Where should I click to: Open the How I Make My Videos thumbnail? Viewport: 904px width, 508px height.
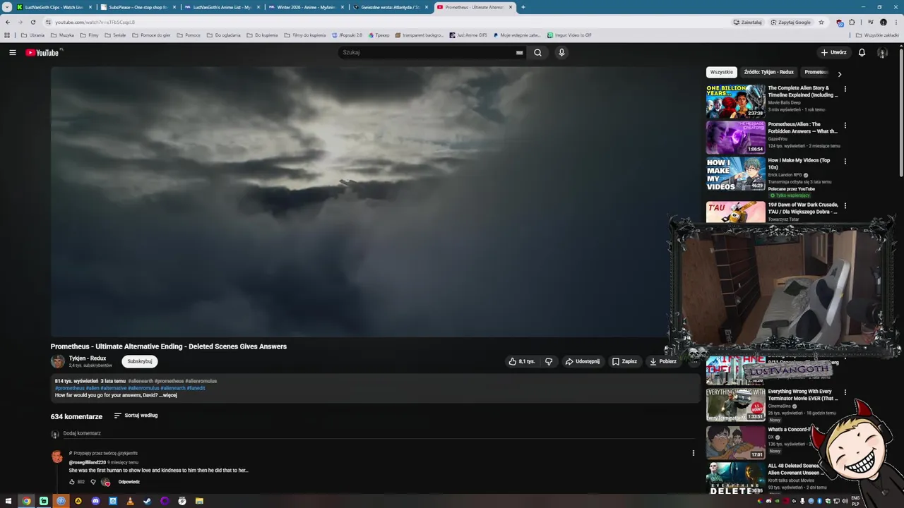(735, 174)
